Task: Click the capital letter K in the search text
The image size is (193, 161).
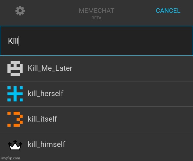Action: click(10, 41)
